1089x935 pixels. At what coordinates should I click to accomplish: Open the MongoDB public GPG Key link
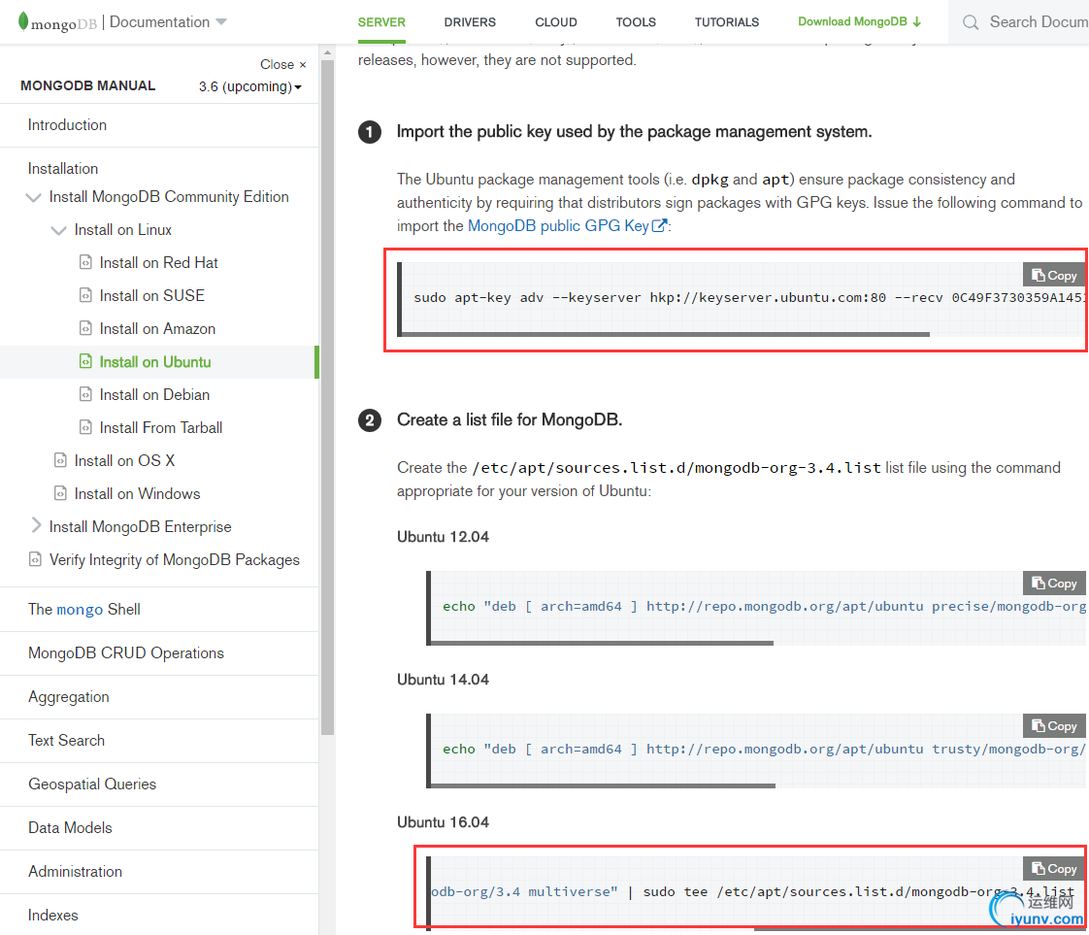pos(567,226)
